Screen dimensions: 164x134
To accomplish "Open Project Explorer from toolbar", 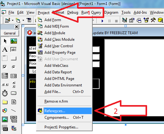I will 125,20.
